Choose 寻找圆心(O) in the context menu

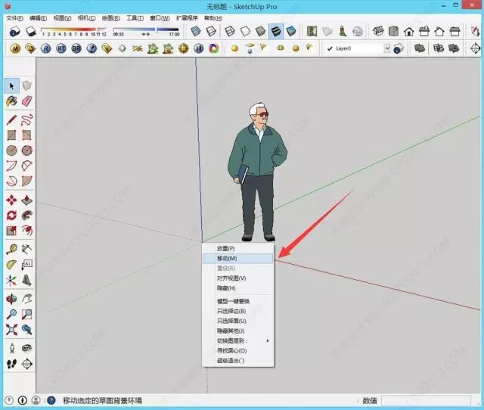(x=238, y=351)
